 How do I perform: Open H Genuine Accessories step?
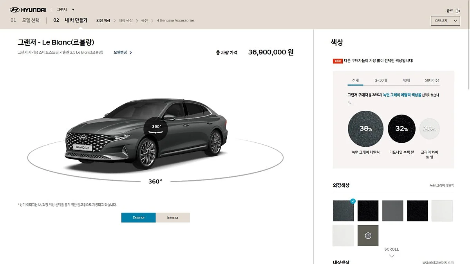tap(175, 20)
